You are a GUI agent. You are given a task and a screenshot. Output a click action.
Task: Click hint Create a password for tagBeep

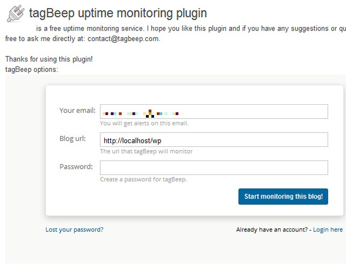click(144, 180)
